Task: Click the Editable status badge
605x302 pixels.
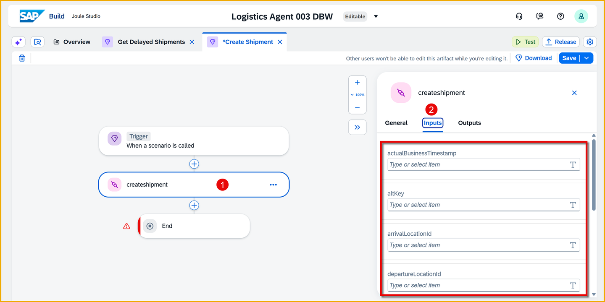Action: click(355, 17)
